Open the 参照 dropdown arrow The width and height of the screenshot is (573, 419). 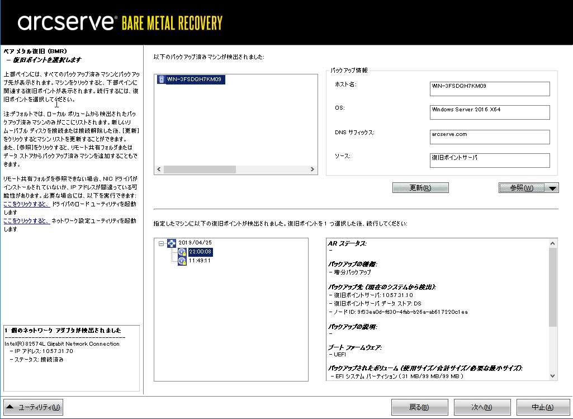(x=553, y=189)
